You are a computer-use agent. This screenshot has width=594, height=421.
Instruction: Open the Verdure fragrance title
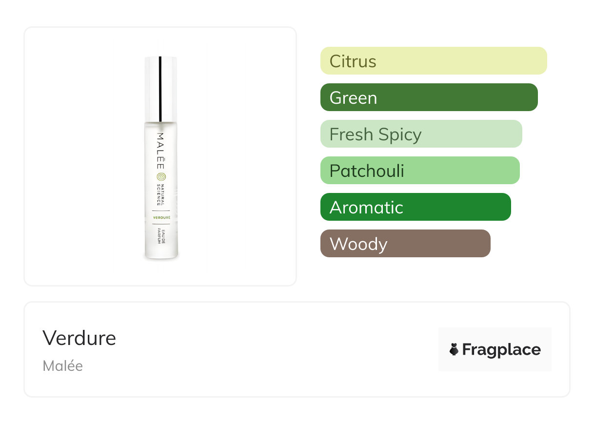pos(79,338)
